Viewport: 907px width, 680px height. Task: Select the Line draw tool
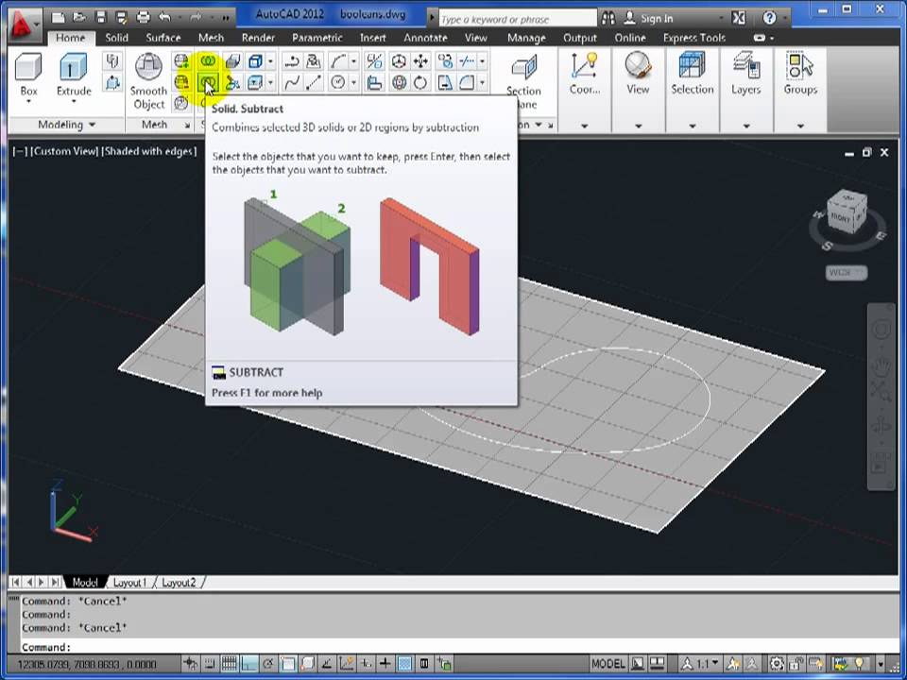point(313,83)
